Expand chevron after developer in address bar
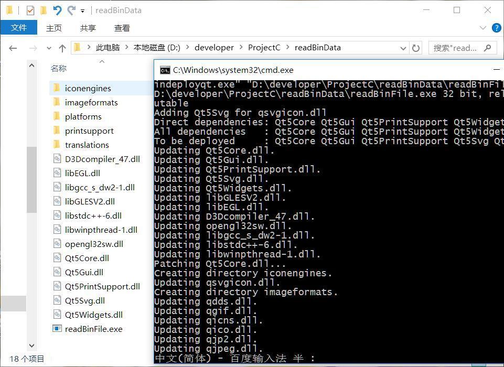The image size is (504, 367). click(x=241, y=48)
